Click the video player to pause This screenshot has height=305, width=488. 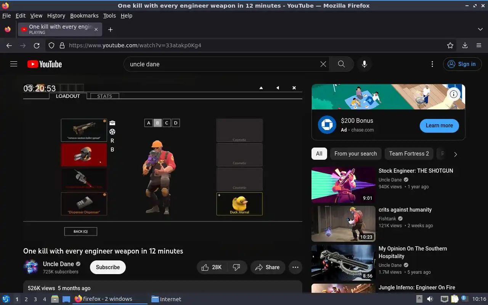163,162
